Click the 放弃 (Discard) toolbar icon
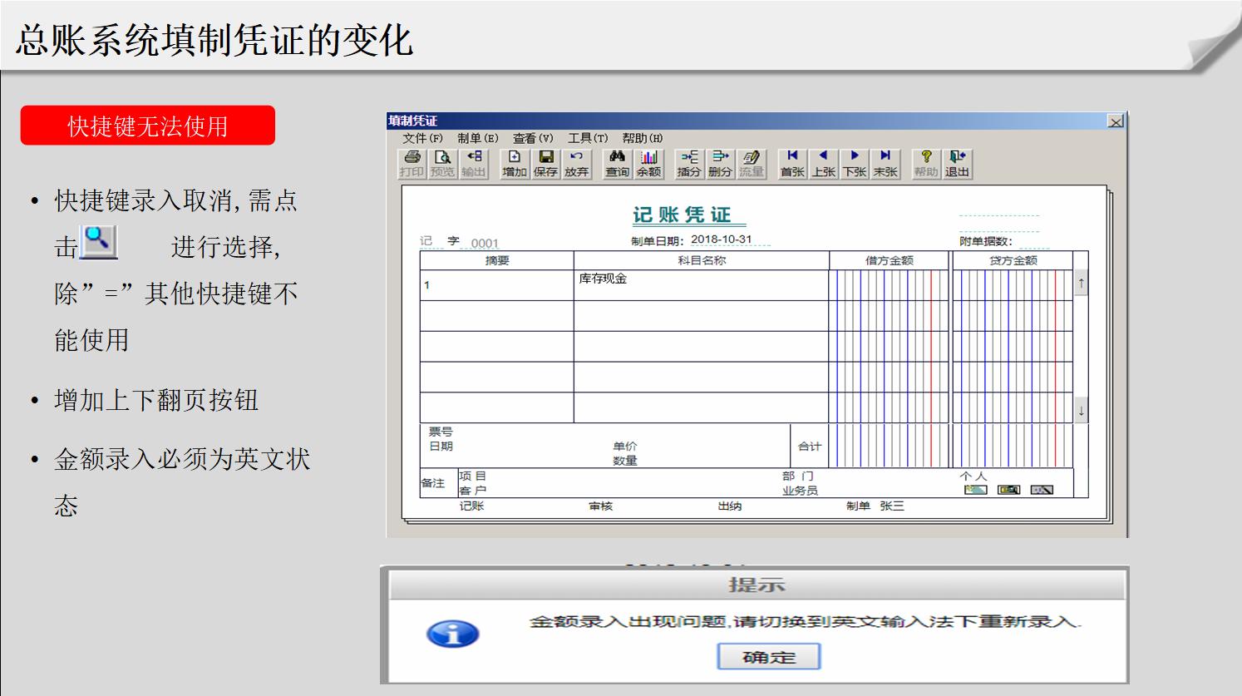The image size is (1242, 696). point(576,163)
